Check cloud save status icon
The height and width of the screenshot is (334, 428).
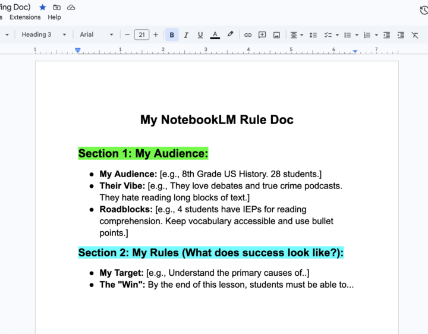[71, 7]
